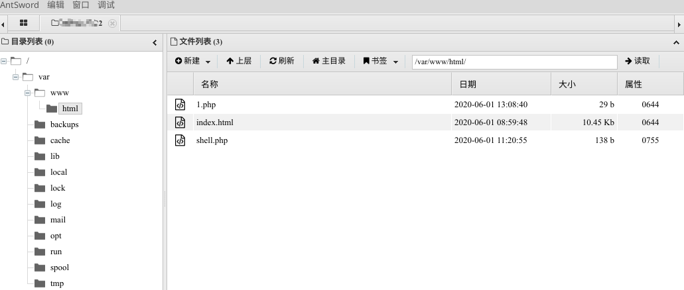This screenshot has width=684, height=290.
Task: Click the file icon next to shell.php
Action: (x=180, y=140)
